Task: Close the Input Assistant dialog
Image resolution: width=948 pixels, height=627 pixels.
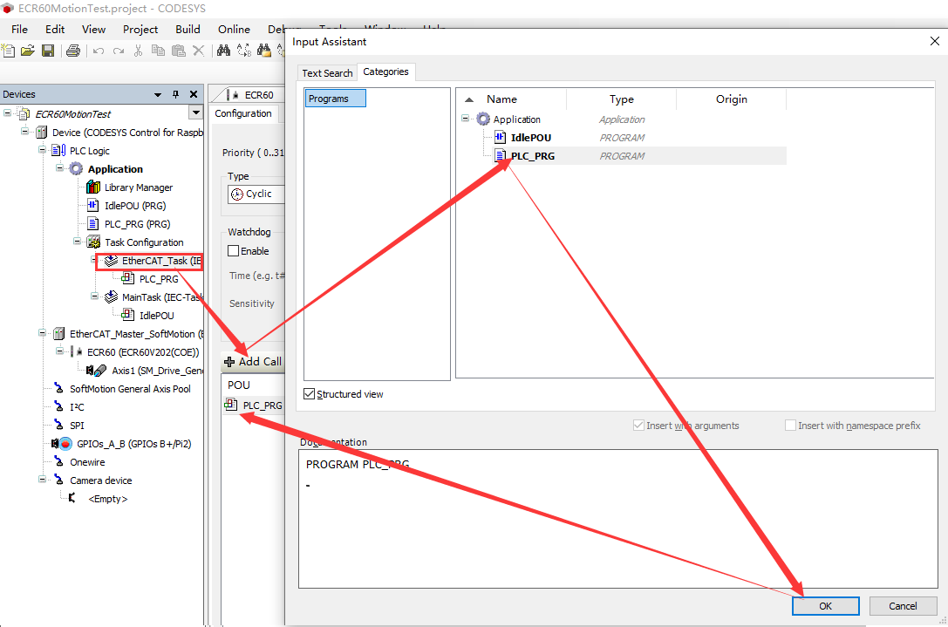Action: pyautogui.click(x=935, y=41)
